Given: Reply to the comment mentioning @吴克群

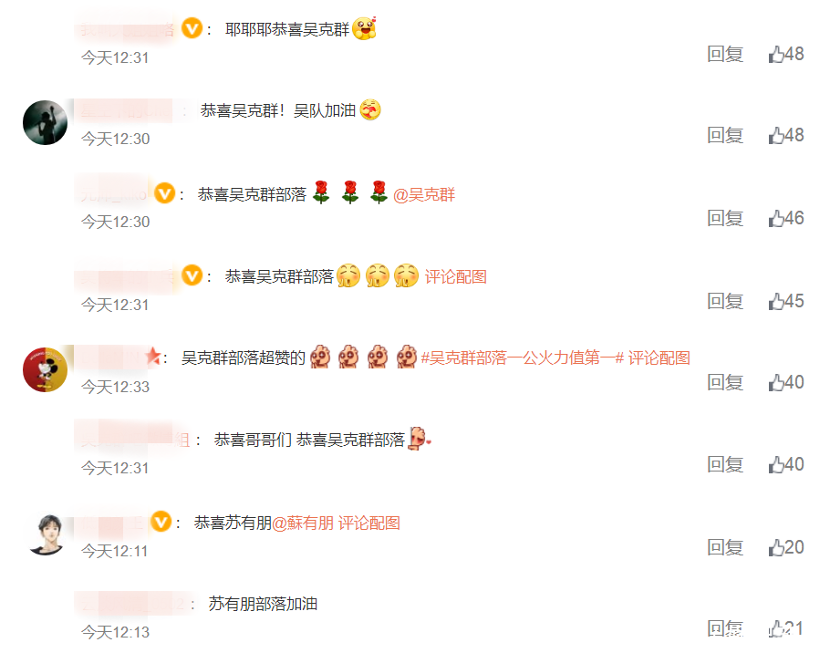Looking at the screenshot, I should 725,218.
